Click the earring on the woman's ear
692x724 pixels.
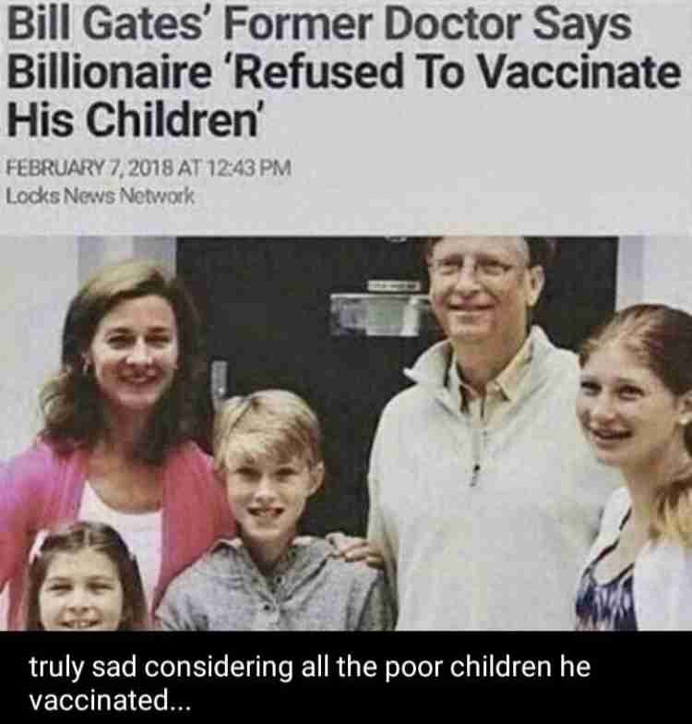85,368
